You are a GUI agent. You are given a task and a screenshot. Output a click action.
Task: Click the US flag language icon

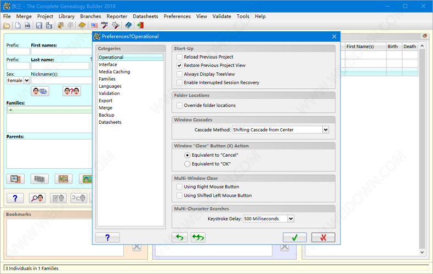point(94,26)
